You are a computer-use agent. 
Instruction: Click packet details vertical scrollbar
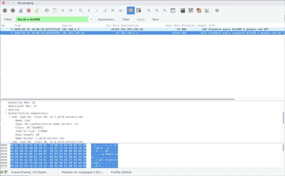pyautogui.click(x=283, y=117)
